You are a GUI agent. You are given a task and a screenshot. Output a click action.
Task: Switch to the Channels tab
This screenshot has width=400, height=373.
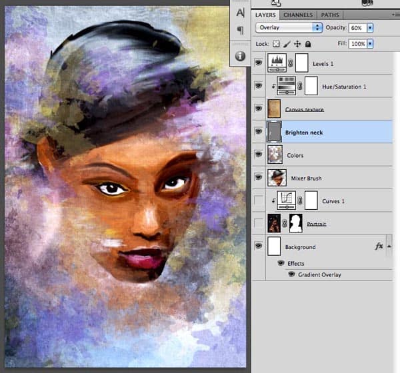pyautogui.click(x=299, y=15)
